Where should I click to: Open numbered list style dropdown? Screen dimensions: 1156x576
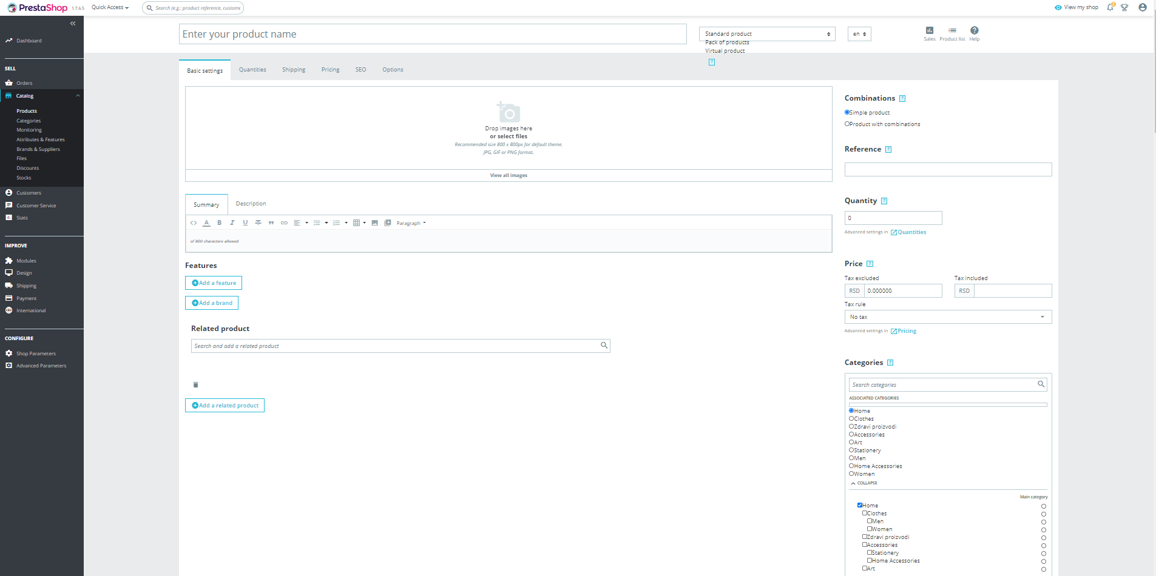tap(340, 223)
